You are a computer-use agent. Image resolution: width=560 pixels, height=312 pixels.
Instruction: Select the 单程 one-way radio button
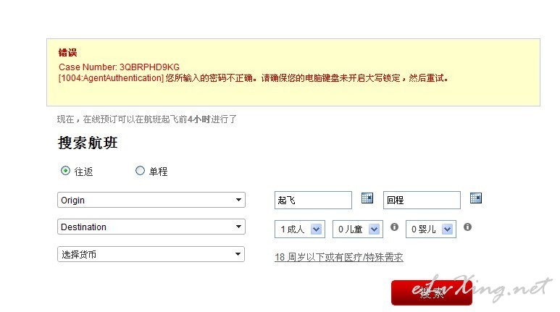pyautogui.click(x=140, y=171)
